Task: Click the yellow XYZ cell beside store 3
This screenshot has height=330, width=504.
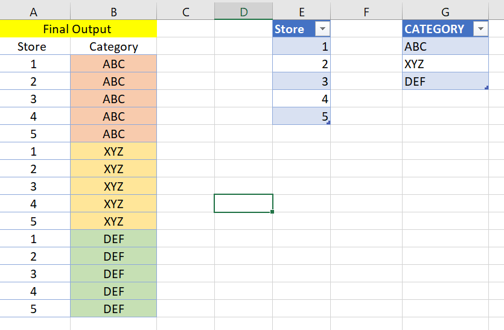Action: click(113, 186)
